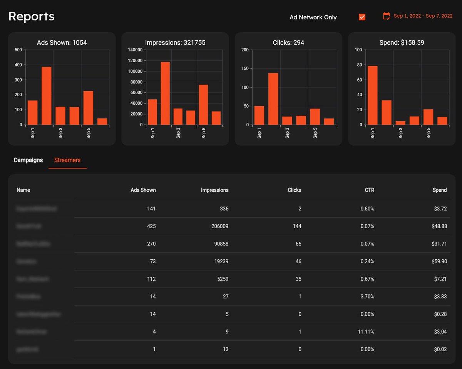This screenshot has width=462, height=369.
Task: Click the Sep 1 bar in the Spend chart
Action: tap(373, 95)
